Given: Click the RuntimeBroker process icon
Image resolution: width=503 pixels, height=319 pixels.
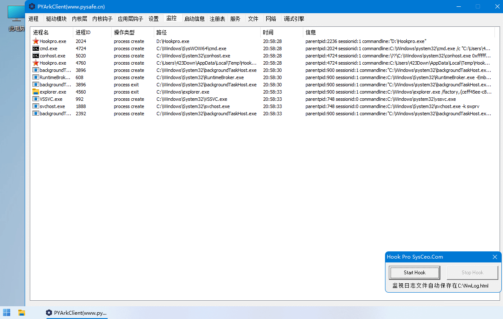Looking at the screenshot, I should pyautogui.click(x=36, y=77).
